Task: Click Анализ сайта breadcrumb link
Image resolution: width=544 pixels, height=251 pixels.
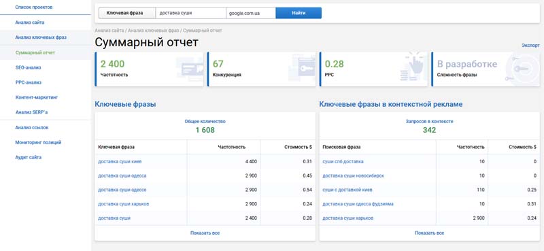Action: [x=109, y=31]
